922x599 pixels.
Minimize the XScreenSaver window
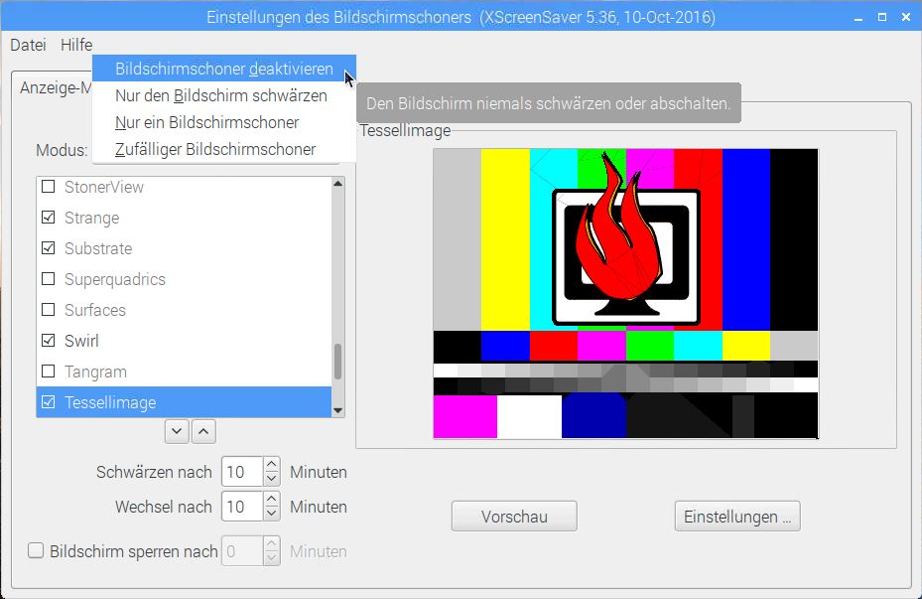click(x=858, y=18)
